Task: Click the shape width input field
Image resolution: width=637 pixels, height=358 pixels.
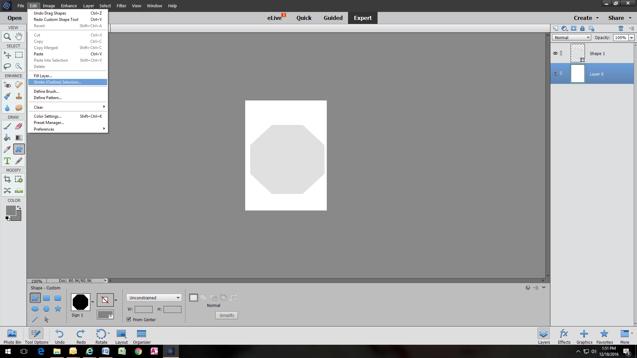Action: pyautogui.click(x=143, y=309)
